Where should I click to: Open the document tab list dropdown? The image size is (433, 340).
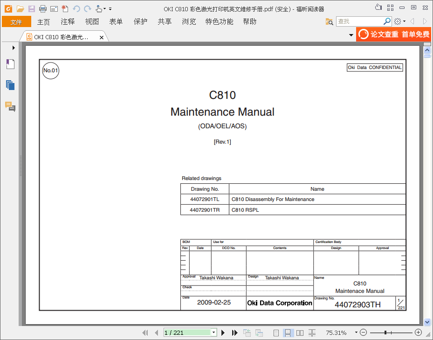[351, 35]
